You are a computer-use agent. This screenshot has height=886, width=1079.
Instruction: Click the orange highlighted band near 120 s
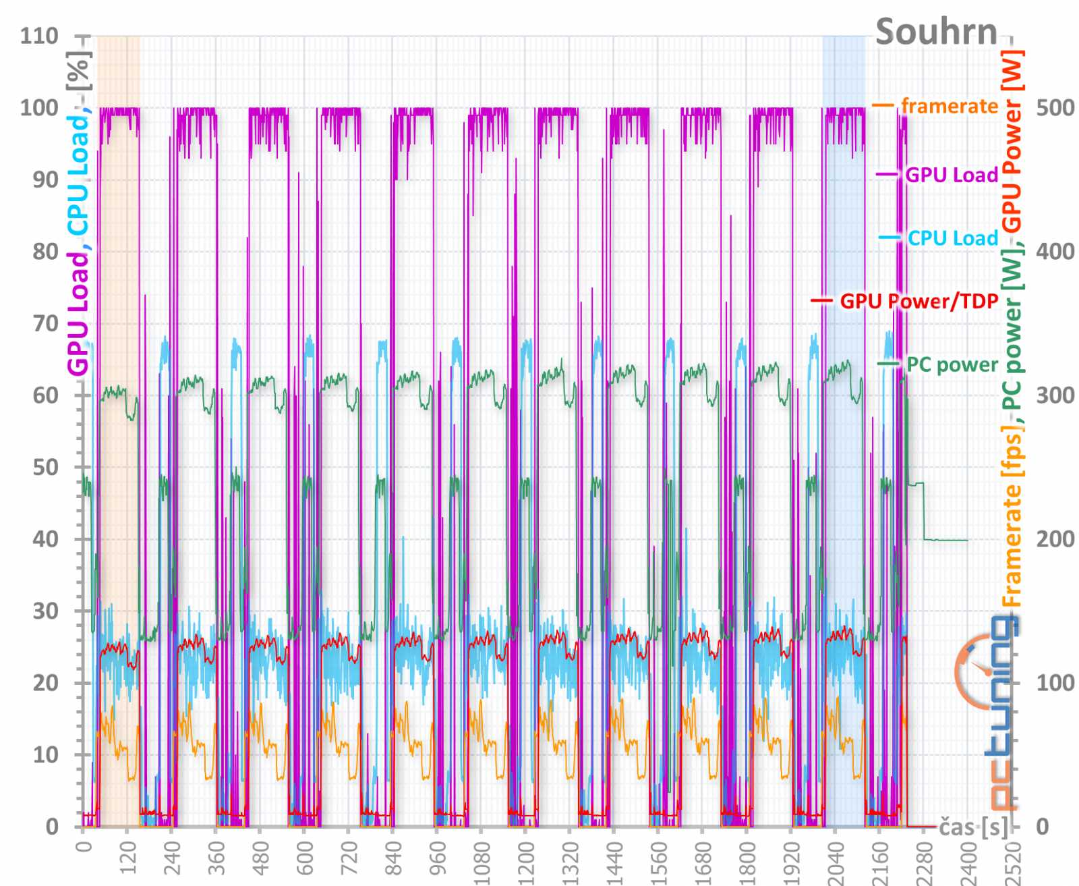point(119,432)
